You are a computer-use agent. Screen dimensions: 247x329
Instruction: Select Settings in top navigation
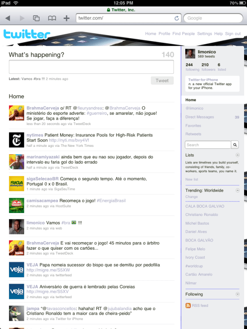click(x=204, y=34)
